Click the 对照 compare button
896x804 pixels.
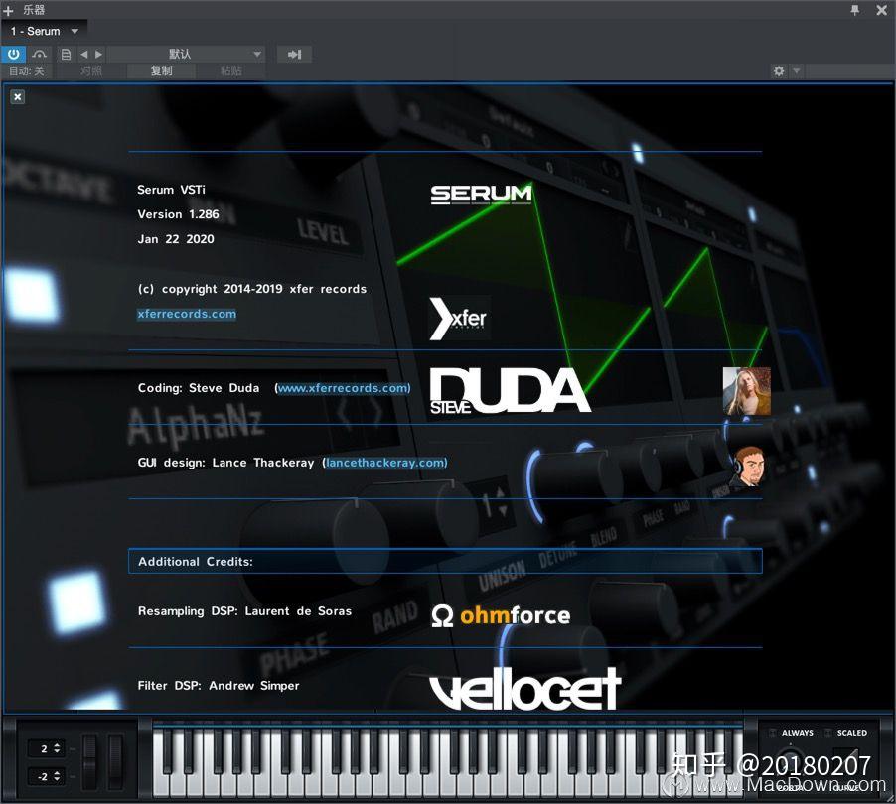point(90,71)
